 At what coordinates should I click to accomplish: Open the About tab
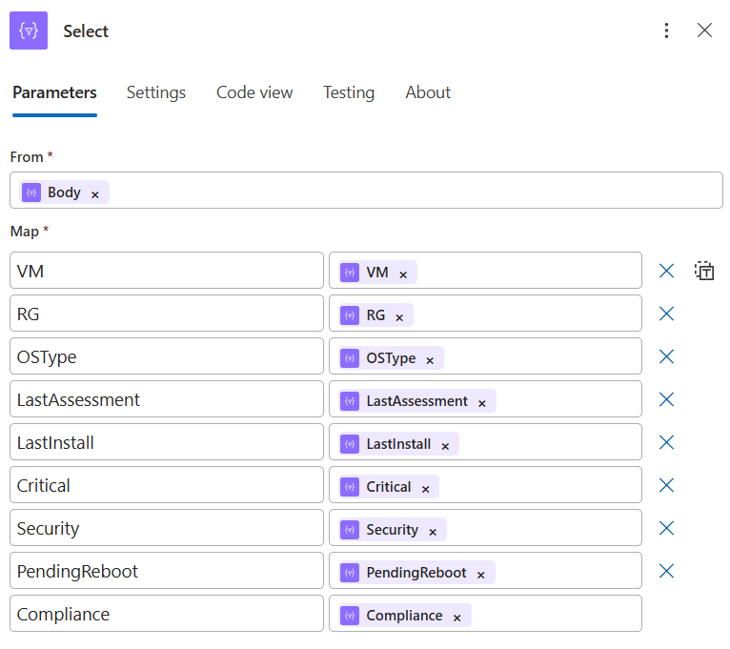428,92
